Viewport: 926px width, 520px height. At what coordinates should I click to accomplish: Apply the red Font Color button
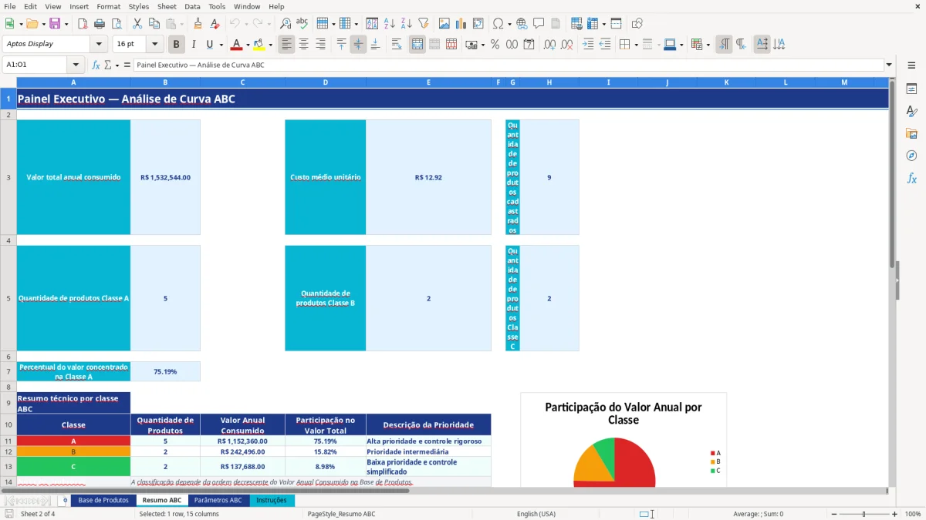click(x=236, y=45)
